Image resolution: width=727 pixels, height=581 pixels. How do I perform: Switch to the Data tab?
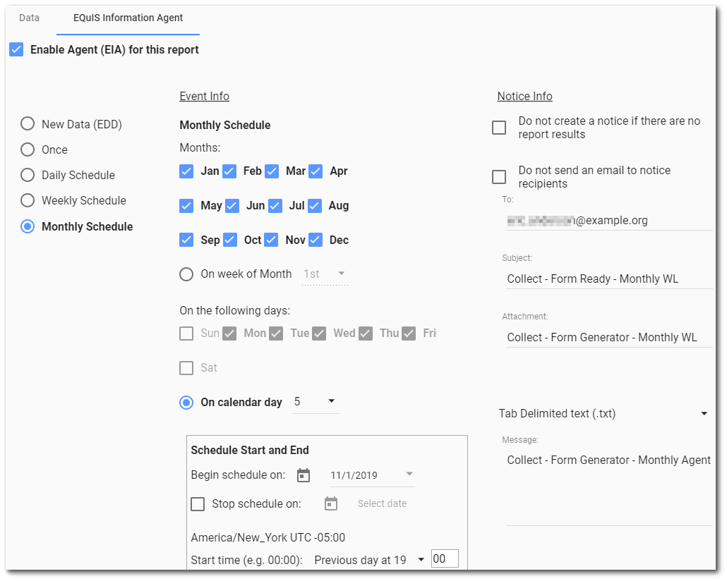[29, 18]
